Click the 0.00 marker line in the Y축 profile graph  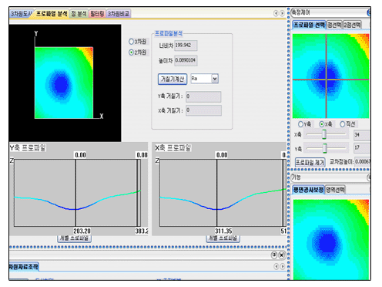pyautogui.click(x=75, y=193)
